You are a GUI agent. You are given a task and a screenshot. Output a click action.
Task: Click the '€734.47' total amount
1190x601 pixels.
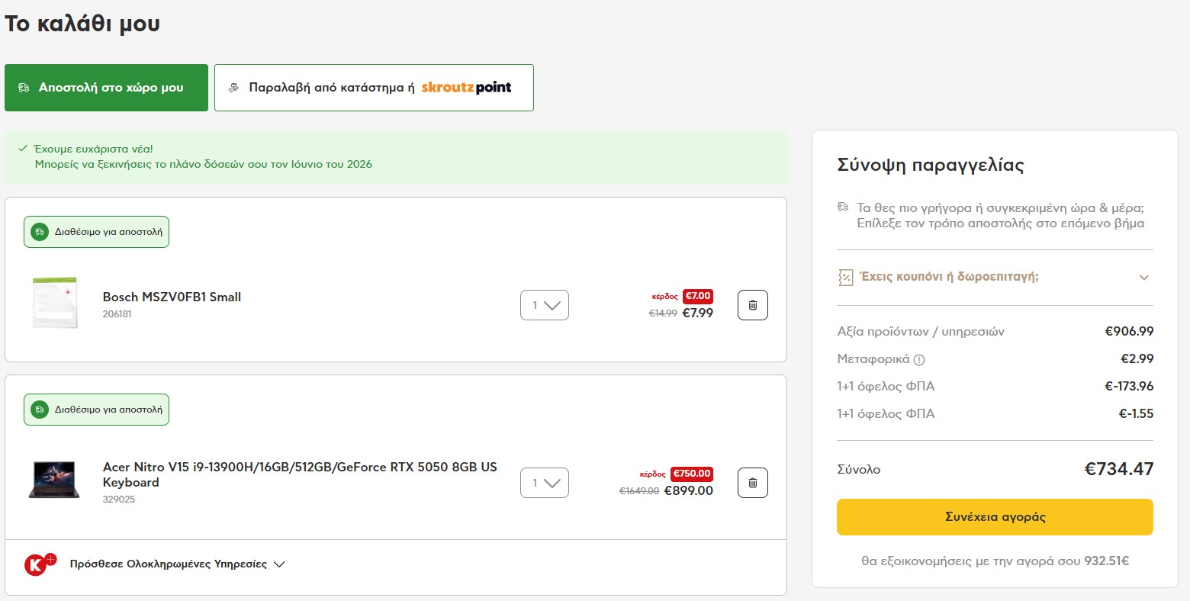coord(1119,469)
